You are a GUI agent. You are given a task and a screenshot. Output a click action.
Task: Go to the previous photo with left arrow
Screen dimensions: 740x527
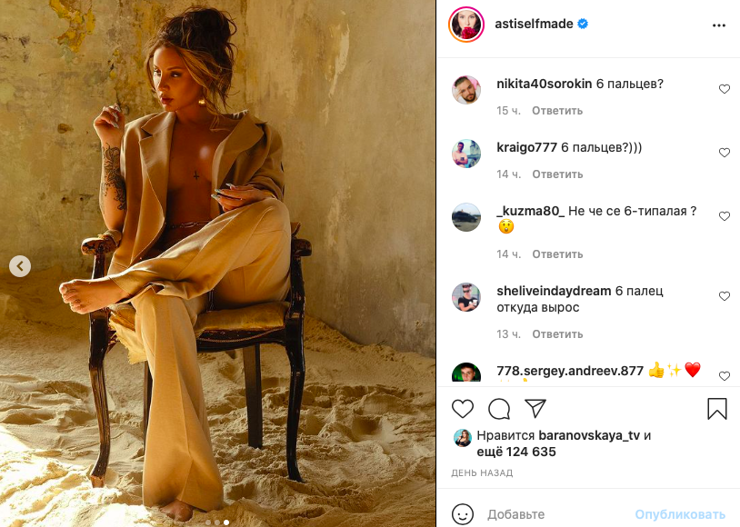point(20,266)
